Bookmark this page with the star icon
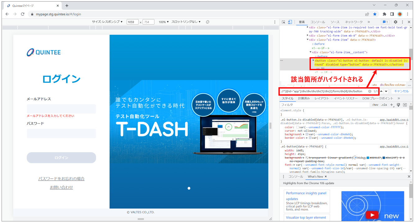Image resolution: width=414 pixels, height=222 pixels. tap(375, 14)
